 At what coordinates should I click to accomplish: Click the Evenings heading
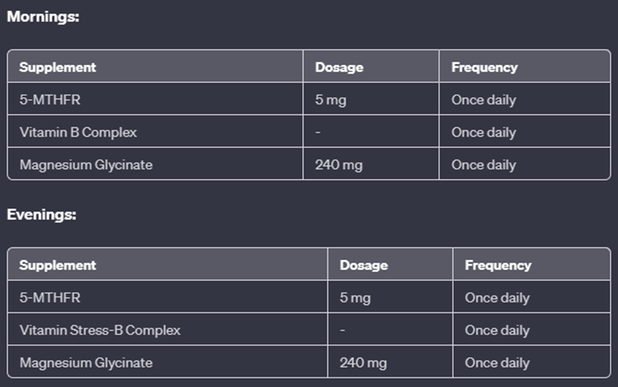coord(41,215)
